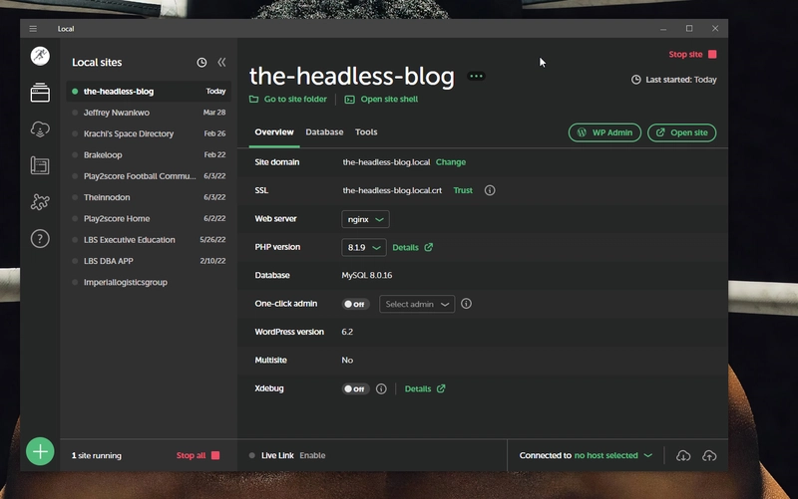Viewport: 798px width, 499px height.
Task: Select the-headless-blog in site list
Action: pos(149,92)
